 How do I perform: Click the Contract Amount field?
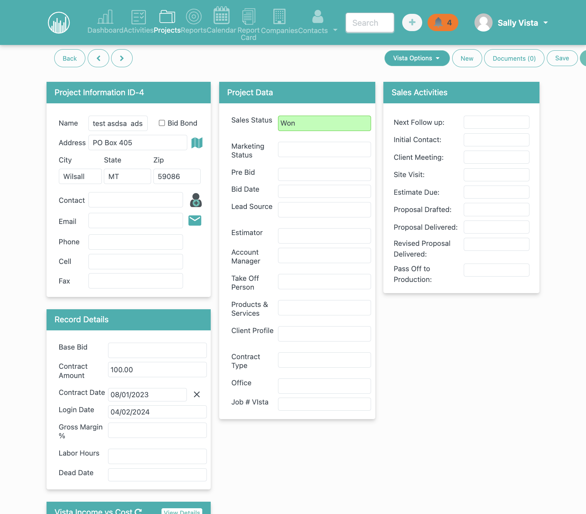pos(157,370)
